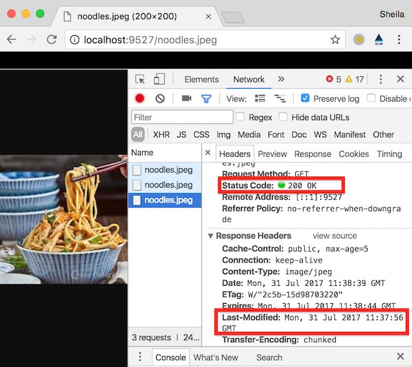Open the Cookies tab
This screenshot has width=412, height=367.
(x=354, y=154)
